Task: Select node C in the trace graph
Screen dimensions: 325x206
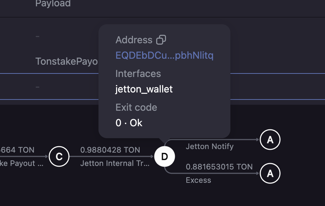Action: 59,156
